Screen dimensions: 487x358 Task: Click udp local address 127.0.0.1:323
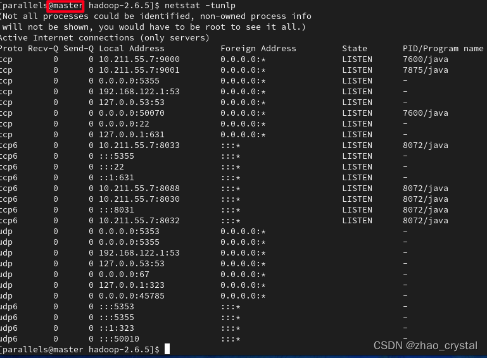[x=131, y=285]
